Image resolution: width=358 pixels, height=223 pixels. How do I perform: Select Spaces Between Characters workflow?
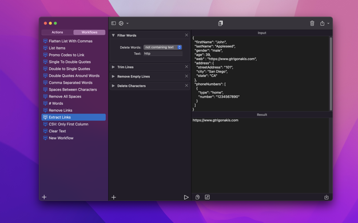tap(74, 90)
